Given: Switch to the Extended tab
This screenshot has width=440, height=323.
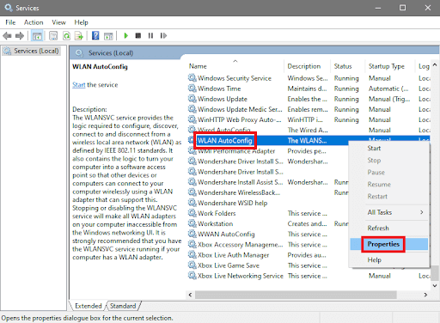Looking at the screenshot, I should coord(89,306).
